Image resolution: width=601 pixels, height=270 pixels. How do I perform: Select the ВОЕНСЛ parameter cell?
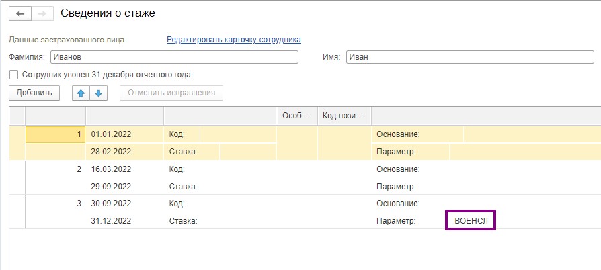[471, 220]
